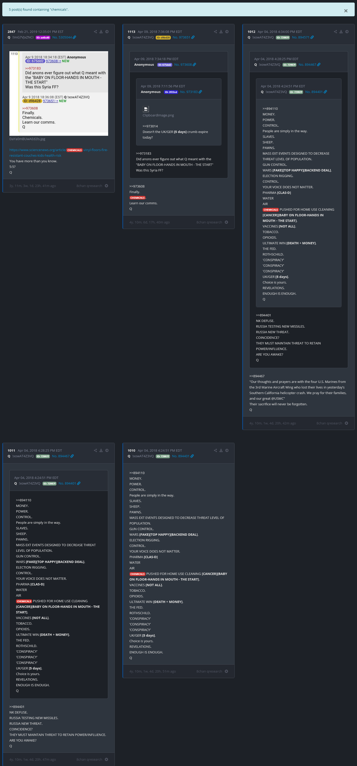Click the highlighted CHEMICALS tag in post 1010
357x766 pixels.
coord(137,574)
